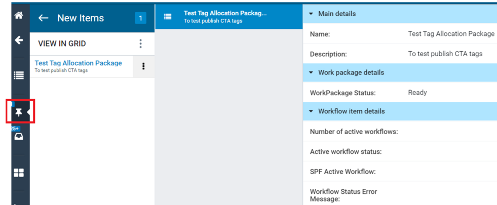Collapse the Workflow item details section
The image size is (497, 205).
coord(311,111)
